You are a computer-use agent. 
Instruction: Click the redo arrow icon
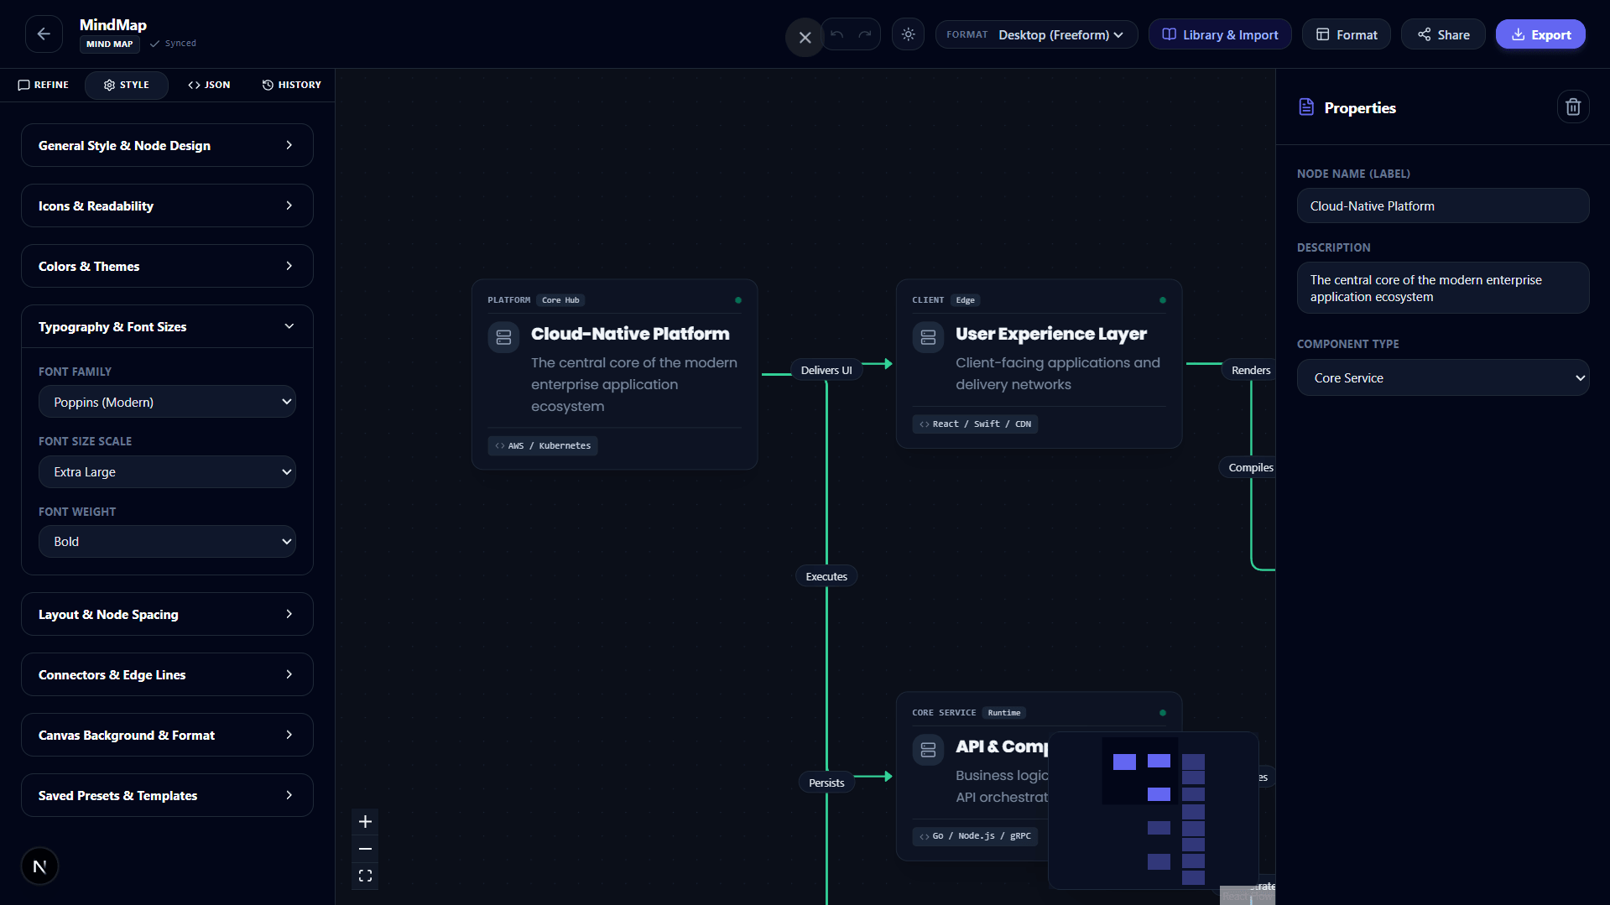(x=865, y=34)
